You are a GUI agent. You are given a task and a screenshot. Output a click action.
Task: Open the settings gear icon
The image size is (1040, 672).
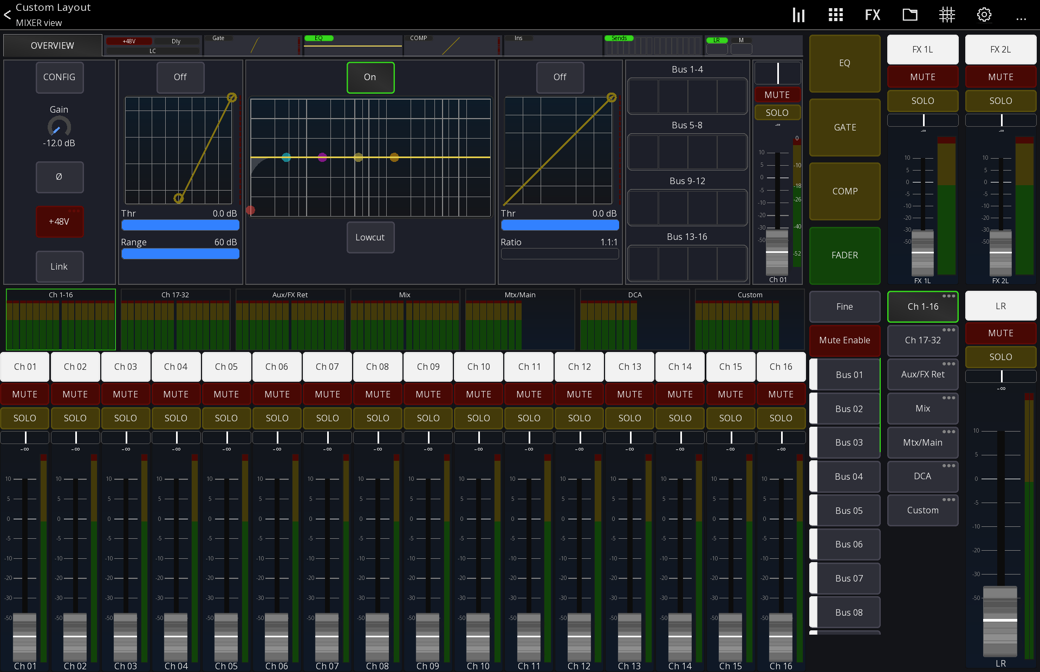[x=984, y=15]
